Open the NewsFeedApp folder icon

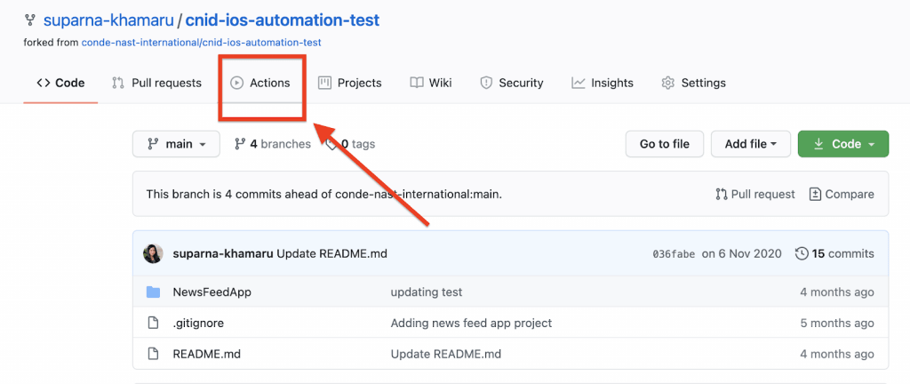(153, 292)
